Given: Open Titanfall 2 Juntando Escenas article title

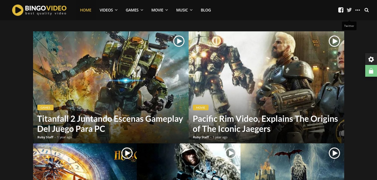Looking at the screenshot, I should (x=110, y=124).
